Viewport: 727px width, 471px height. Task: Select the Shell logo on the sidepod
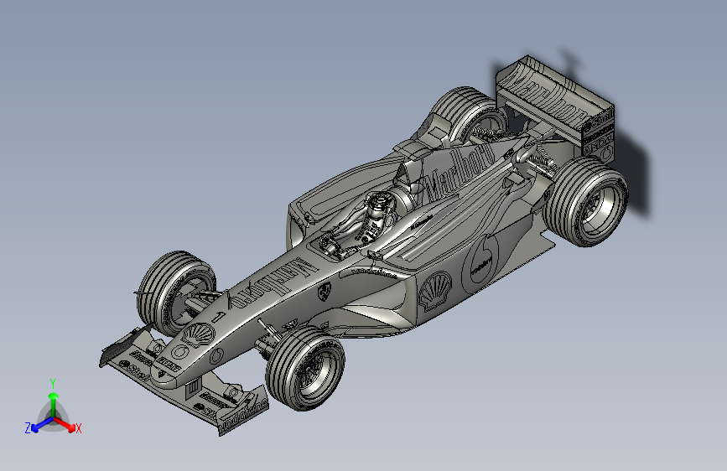pos(434,290)
